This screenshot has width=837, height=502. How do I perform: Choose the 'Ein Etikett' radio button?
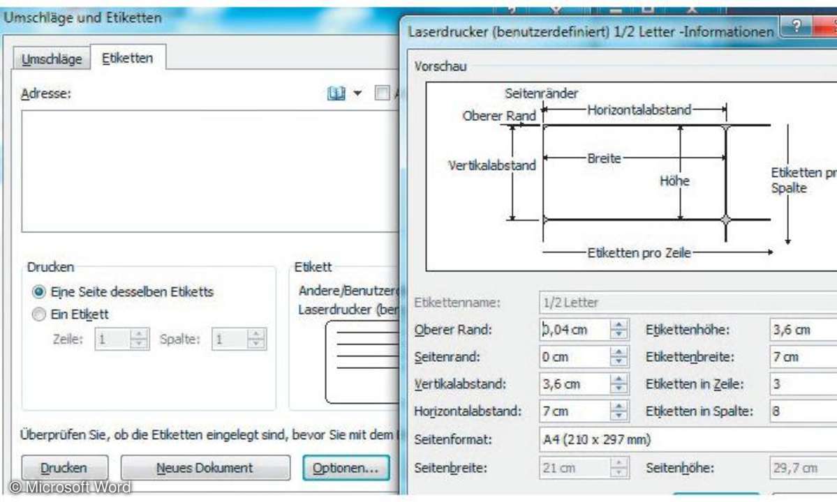click(x=38, y=314)
